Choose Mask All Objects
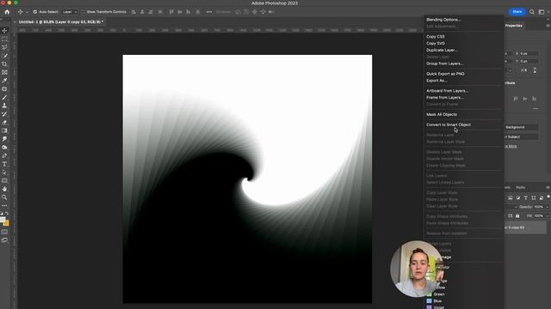Image resolution: width=551 pixels, height=309 pixels. tap(442, 114)
